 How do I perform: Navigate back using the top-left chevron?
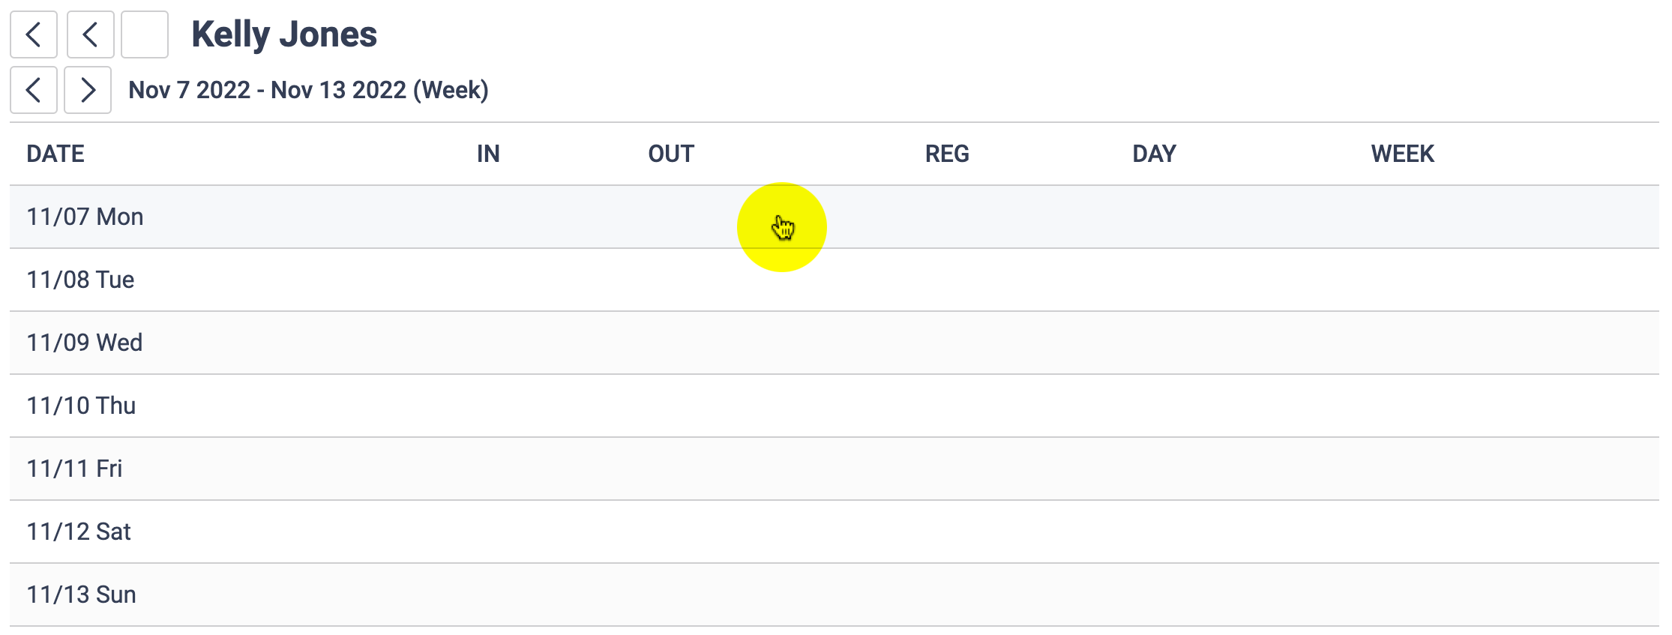34,34
